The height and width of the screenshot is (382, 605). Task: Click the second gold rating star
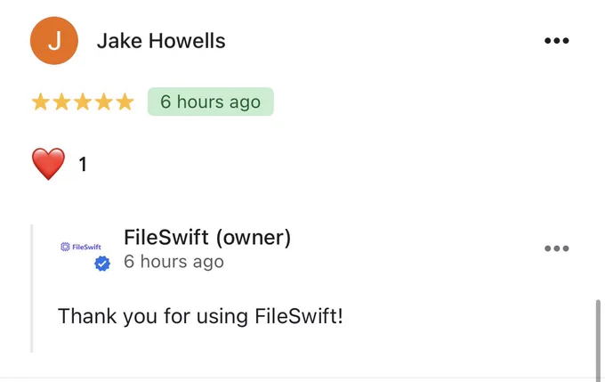(61, 102)
